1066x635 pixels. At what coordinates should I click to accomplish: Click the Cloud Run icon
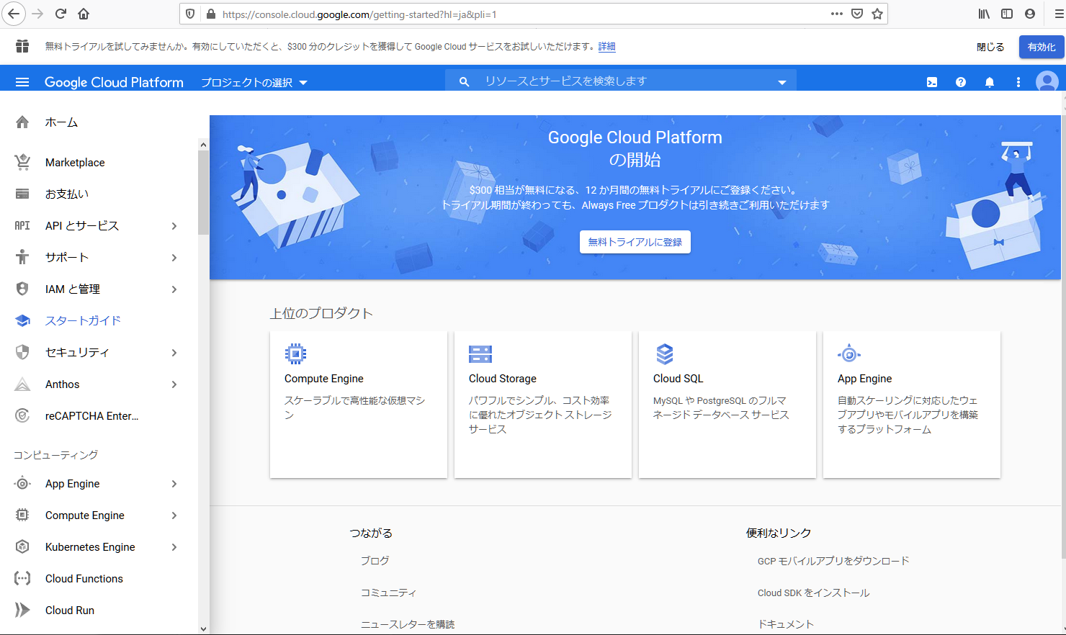22,611
